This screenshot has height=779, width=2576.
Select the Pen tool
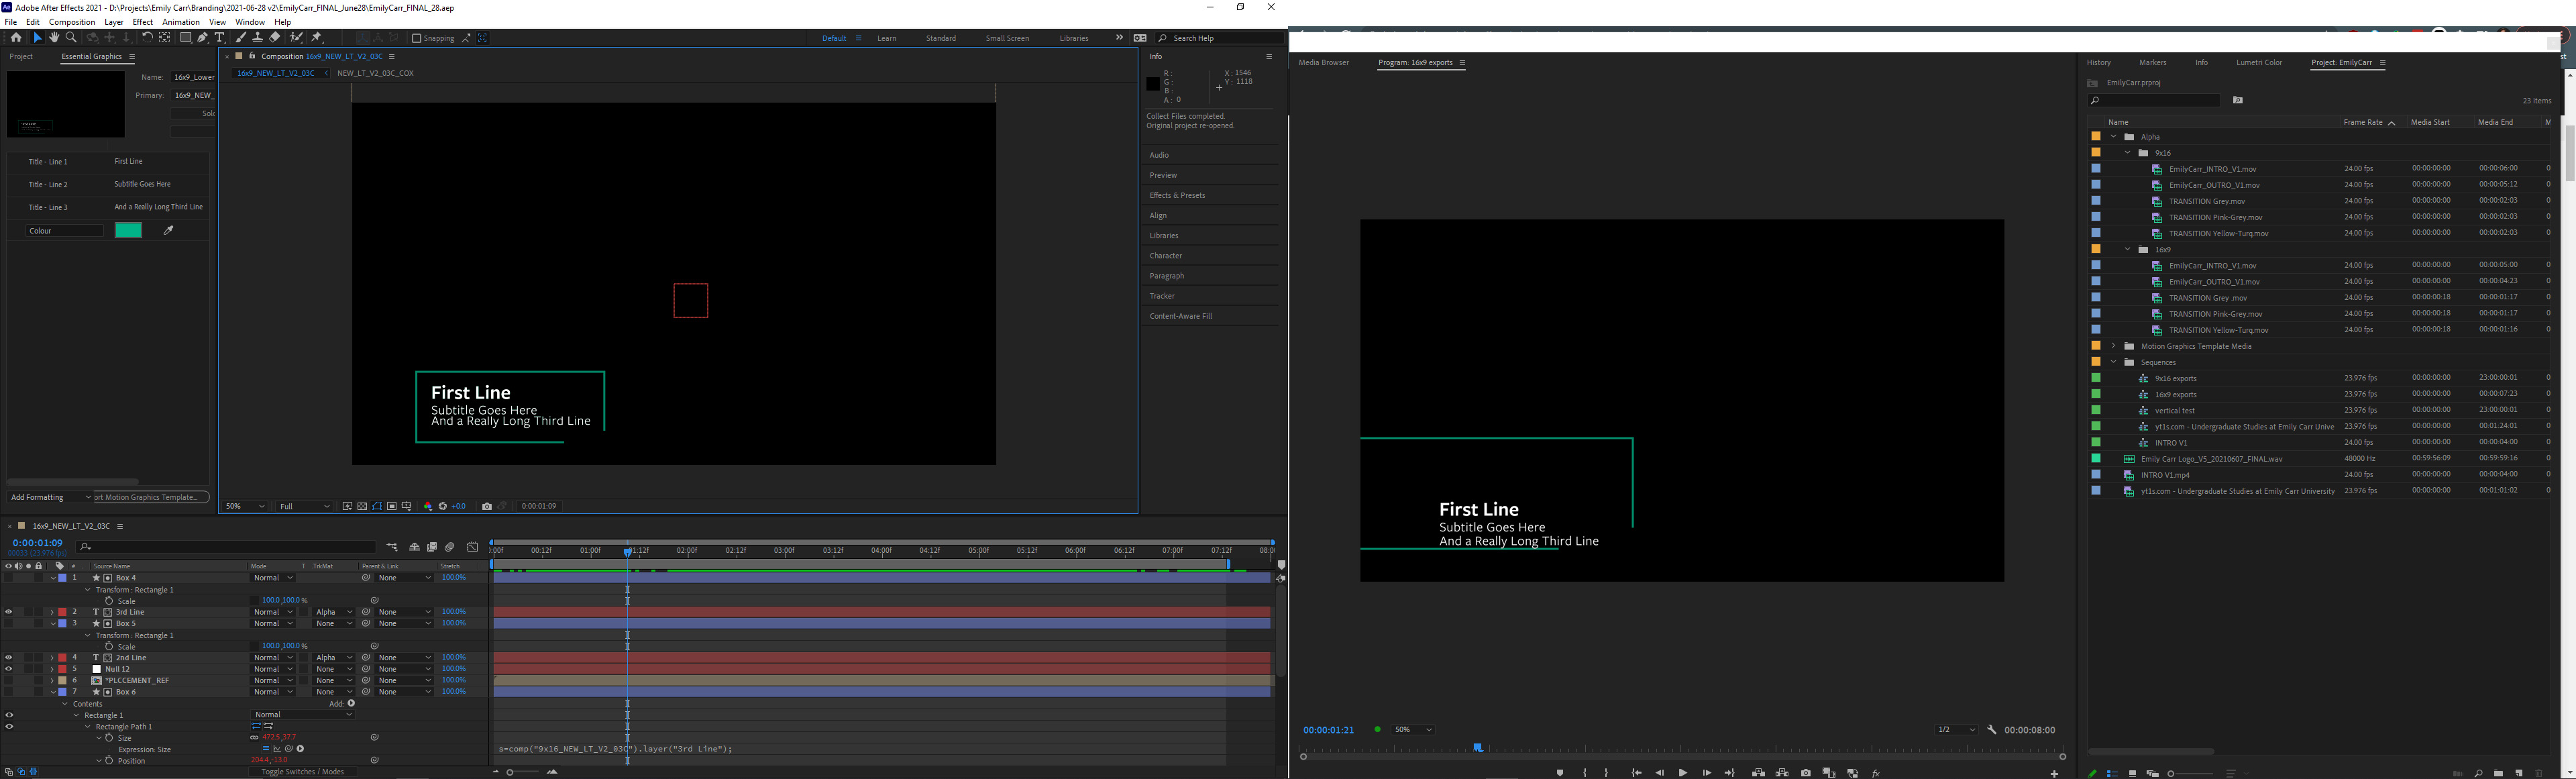203,37
